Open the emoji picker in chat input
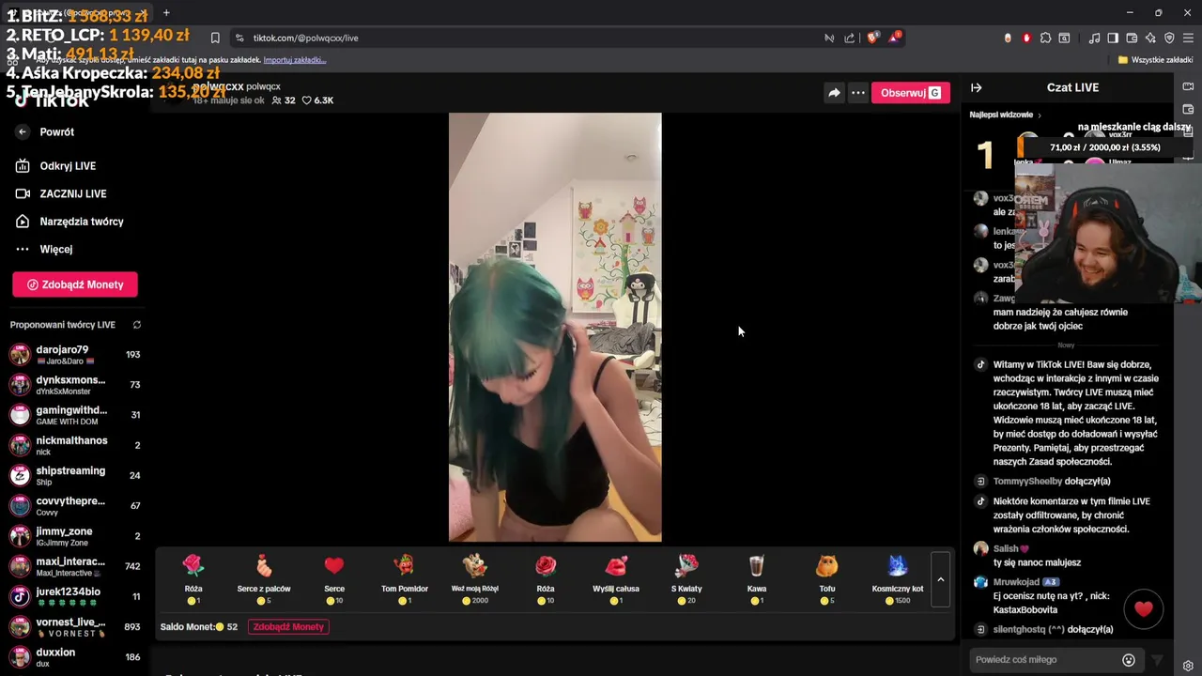 click(1129, 660)
